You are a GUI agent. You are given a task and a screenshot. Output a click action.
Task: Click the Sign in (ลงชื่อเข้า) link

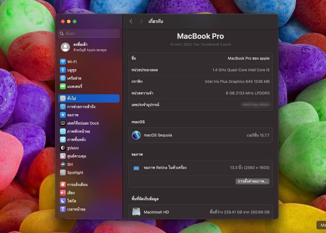pos(80,44)
